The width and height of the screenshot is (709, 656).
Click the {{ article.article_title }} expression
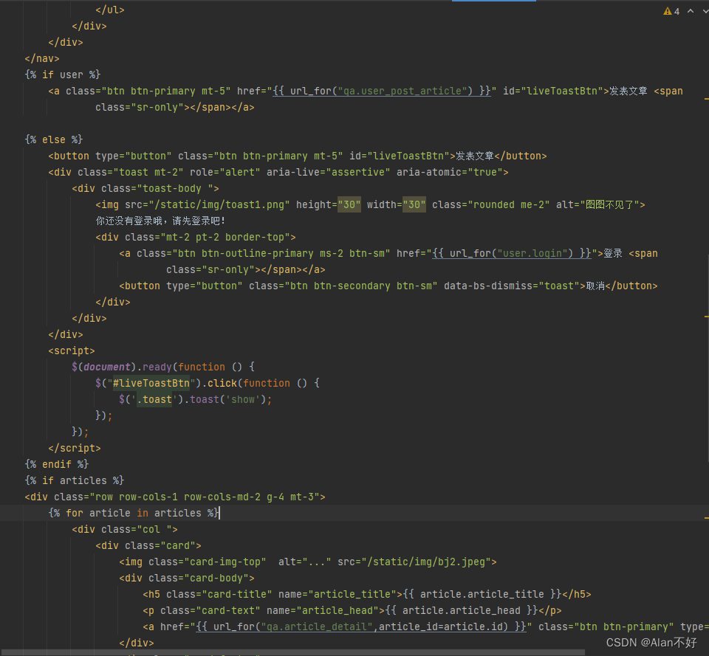pos(482,594)
